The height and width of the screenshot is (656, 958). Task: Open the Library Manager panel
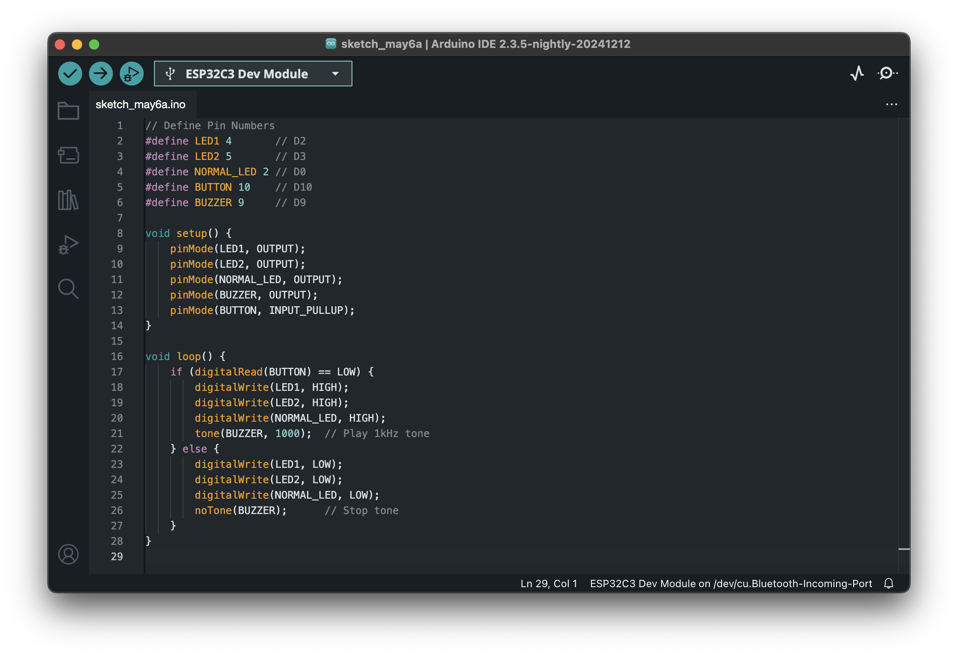[68, 200]
